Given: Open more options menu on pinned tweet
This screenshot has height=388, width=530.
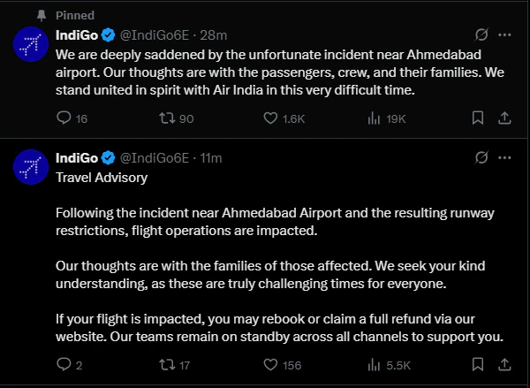Looking at the screenshot, I should point(504,34).
